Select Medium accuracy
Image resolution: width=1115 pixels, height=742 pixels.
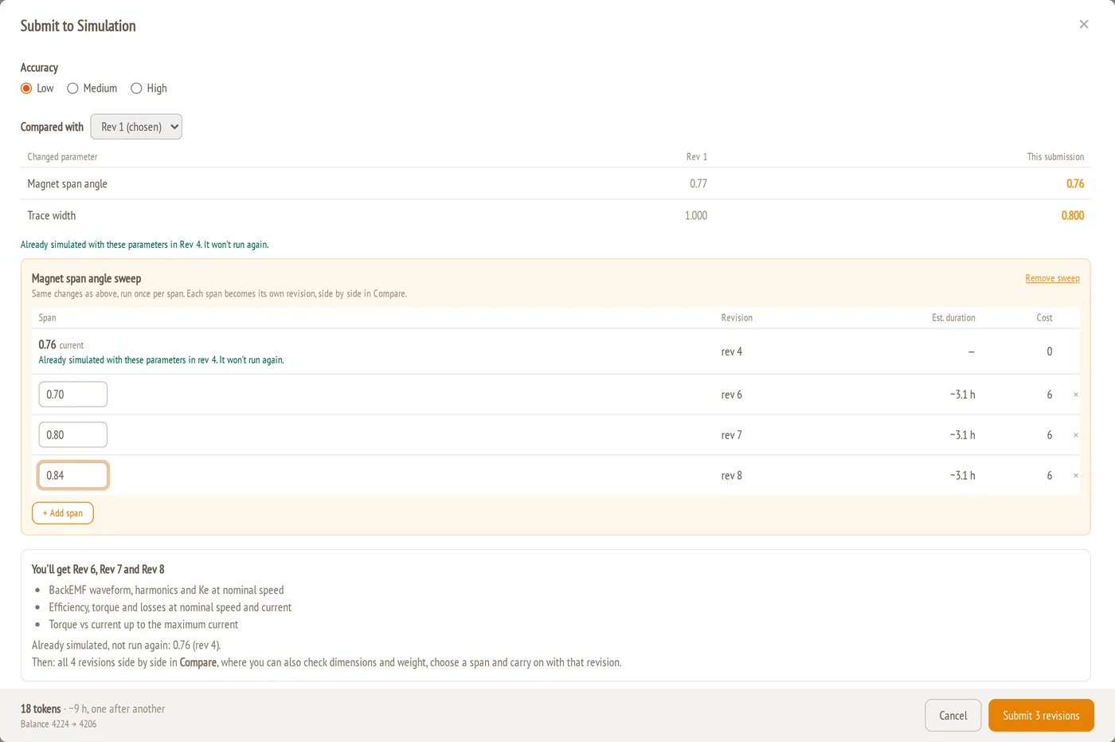coord(72,88)
